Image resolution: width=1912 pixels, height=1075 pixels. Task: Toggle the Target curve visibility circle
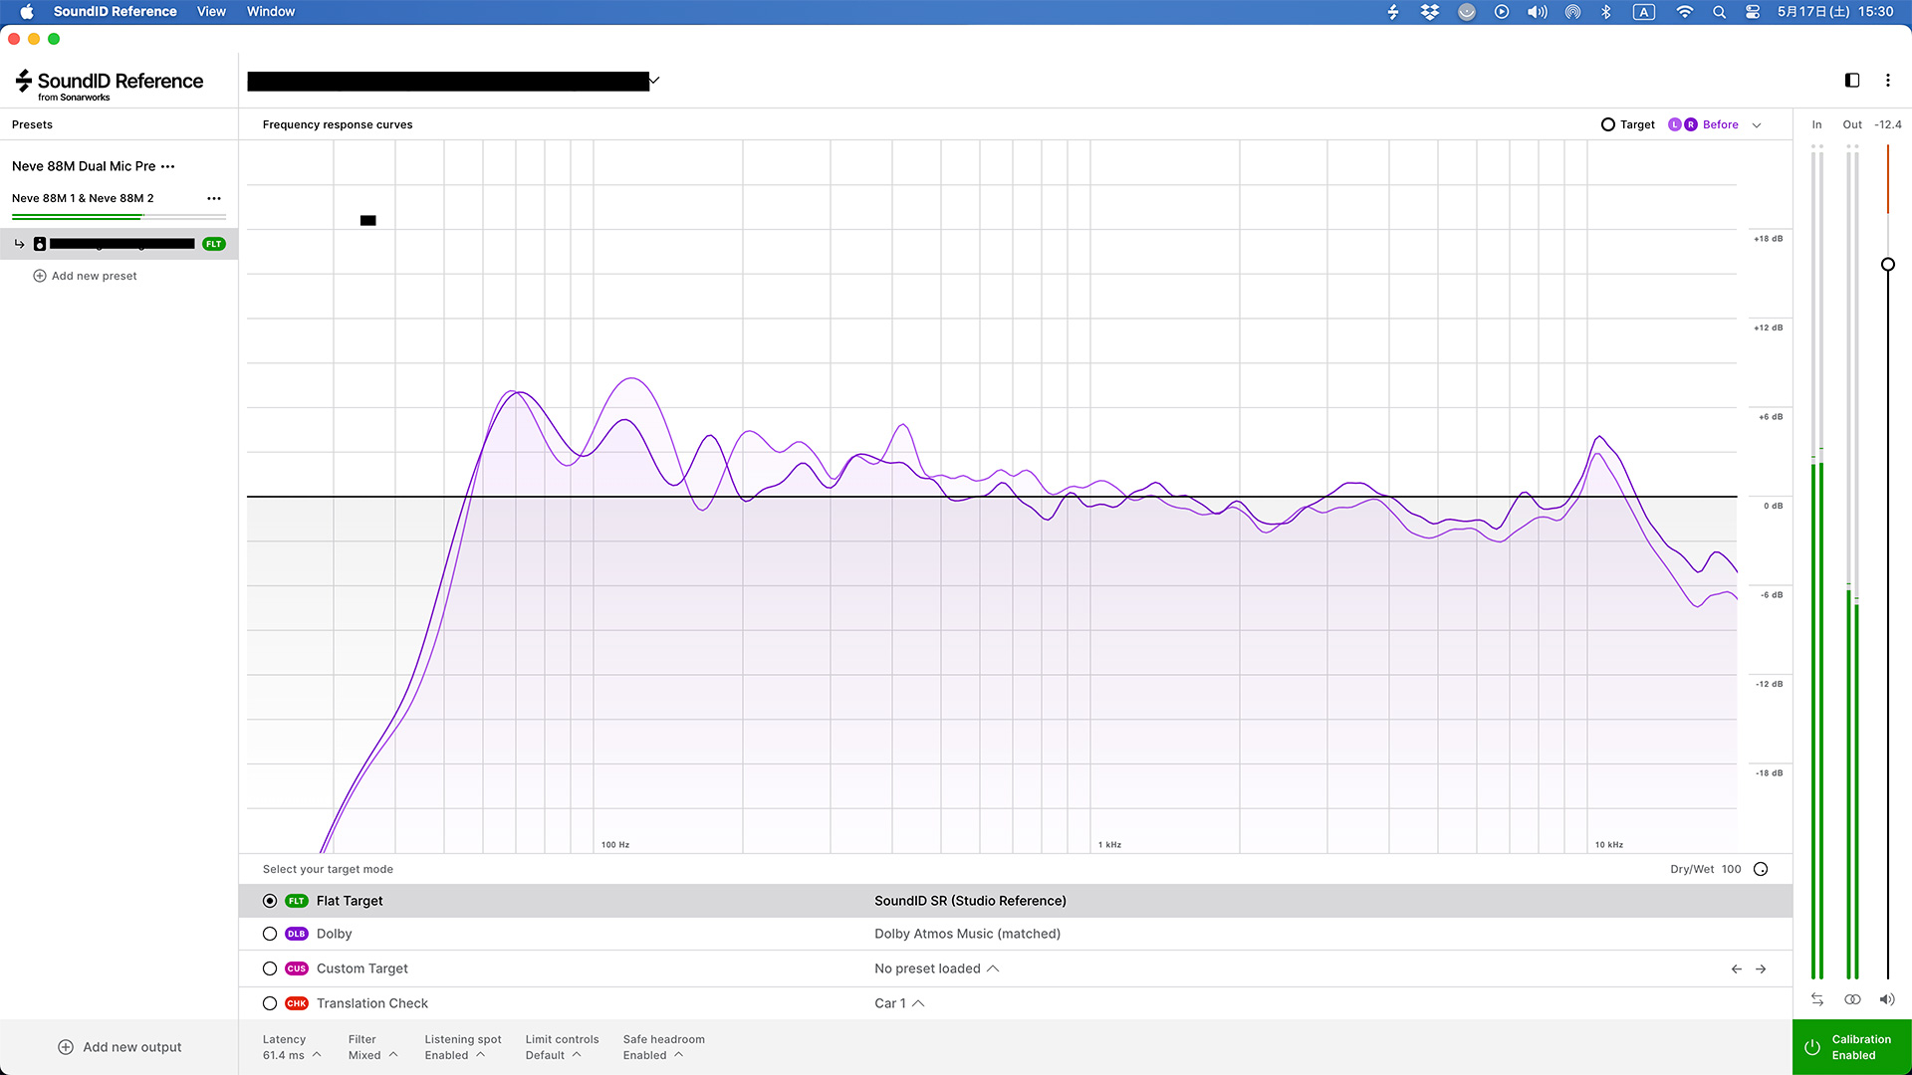[1608, 124]
